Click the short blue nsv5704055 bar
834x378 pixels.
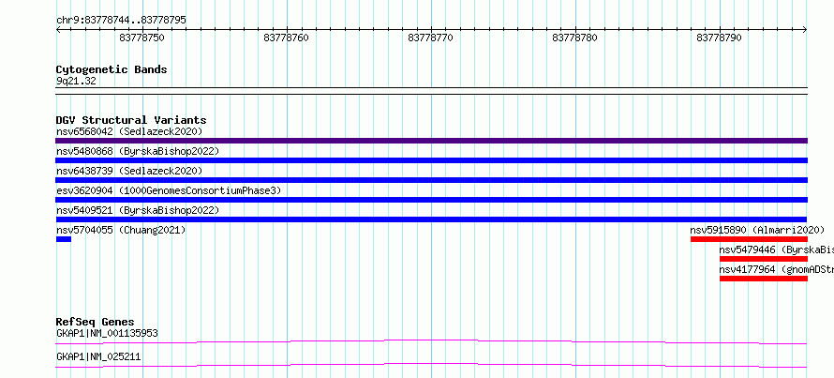click(64, 239)
